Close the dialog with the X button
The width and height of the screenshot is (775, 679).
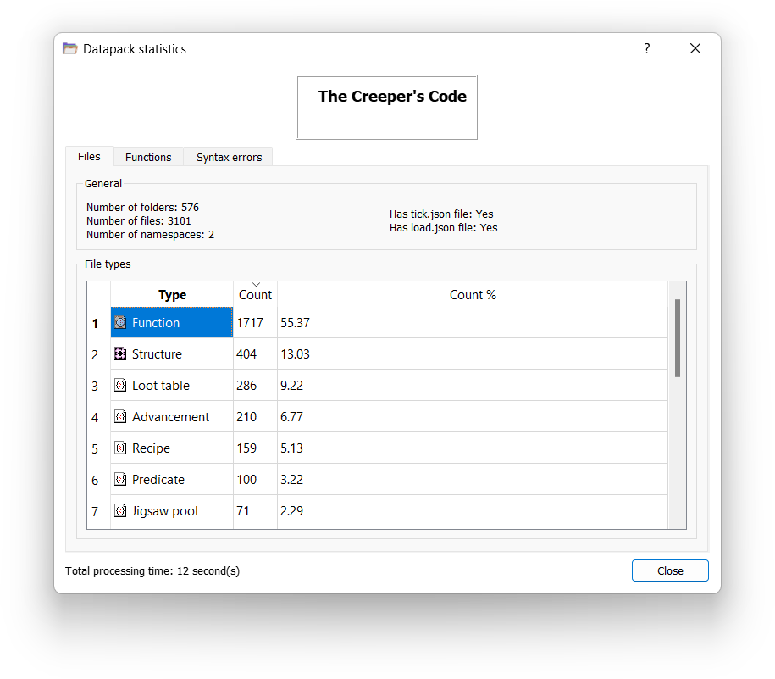(x=695, y=48)
